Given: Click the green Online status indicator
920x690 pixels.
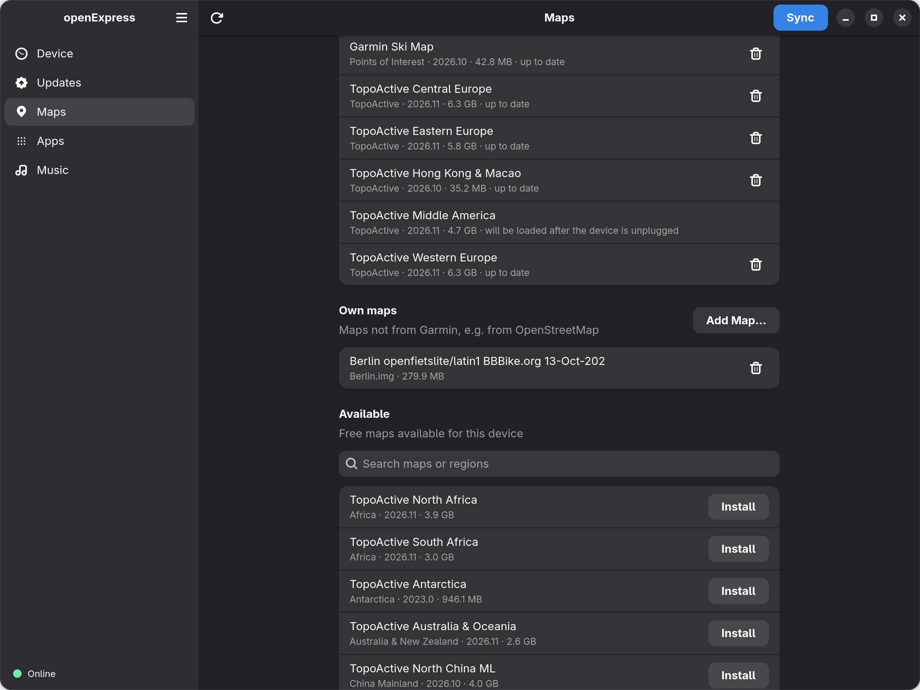Looking at the screenshot, I should (18, 674).
